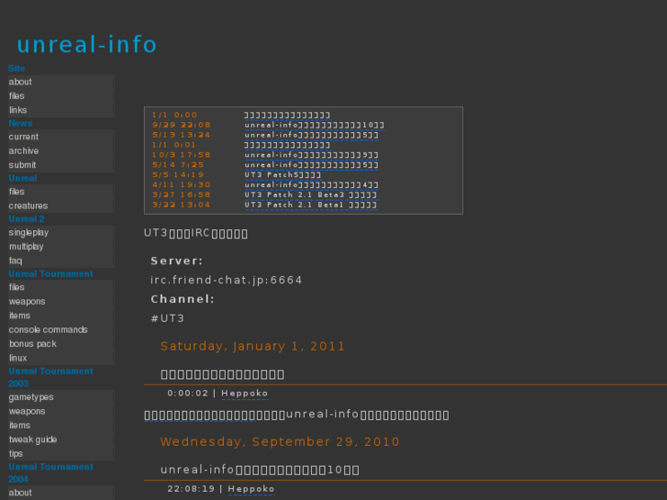The image size is (667, 500).
Task: Open the linux page
Action: pyautogui.click(x=61, y=358)
